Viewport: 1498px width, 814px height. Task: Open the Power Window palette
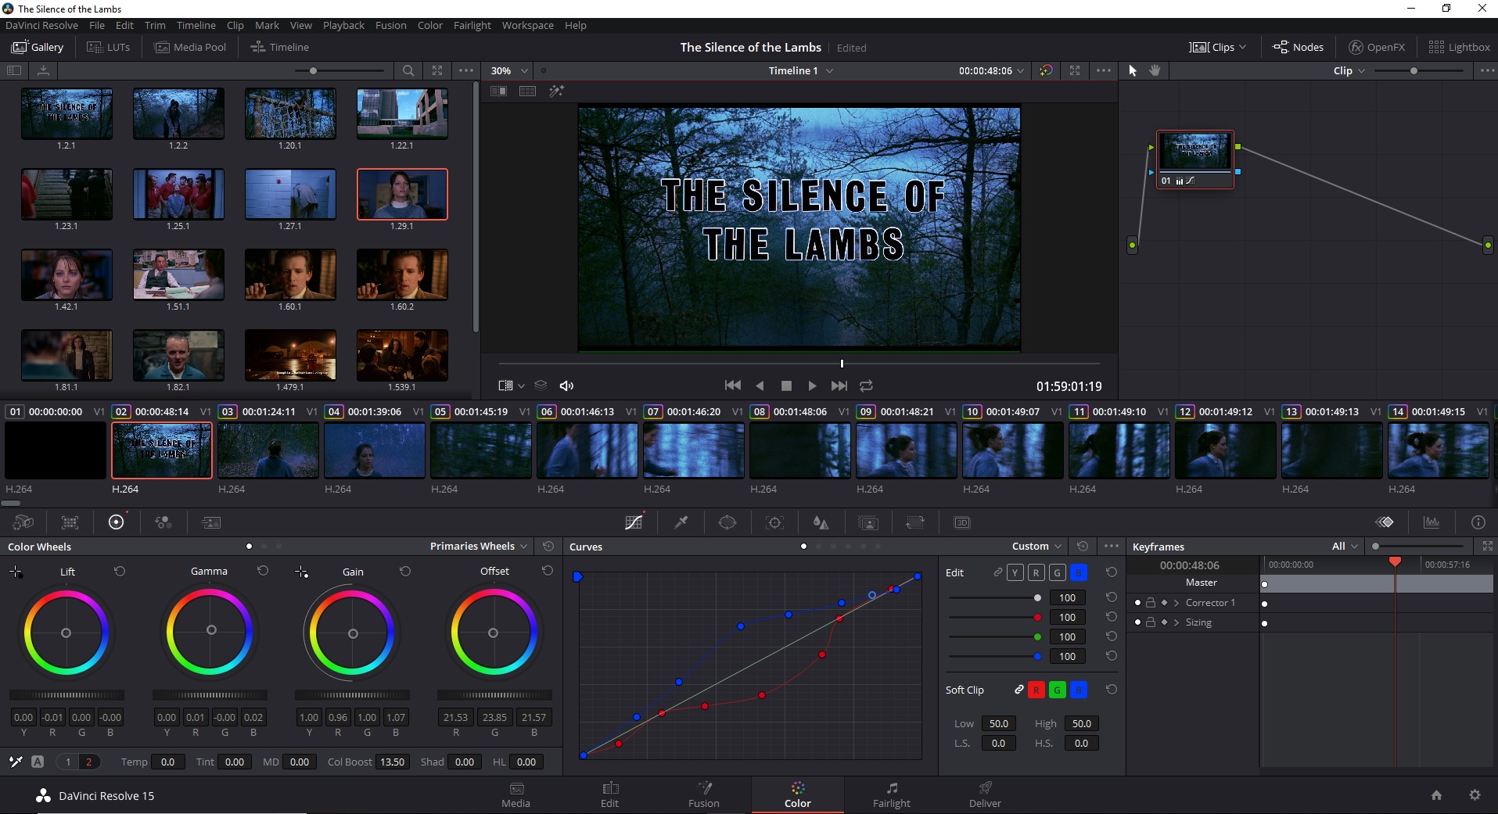(727, 522)
